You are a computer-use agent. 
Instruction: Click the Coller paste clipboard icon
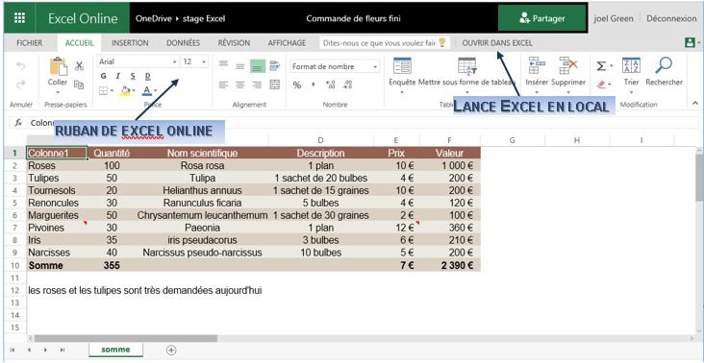pyautogui.click(x=58, y=66)
